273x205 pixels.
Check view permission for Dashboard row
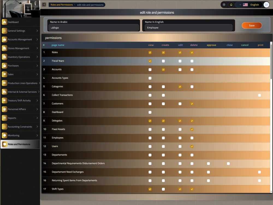tap(150, 112)
